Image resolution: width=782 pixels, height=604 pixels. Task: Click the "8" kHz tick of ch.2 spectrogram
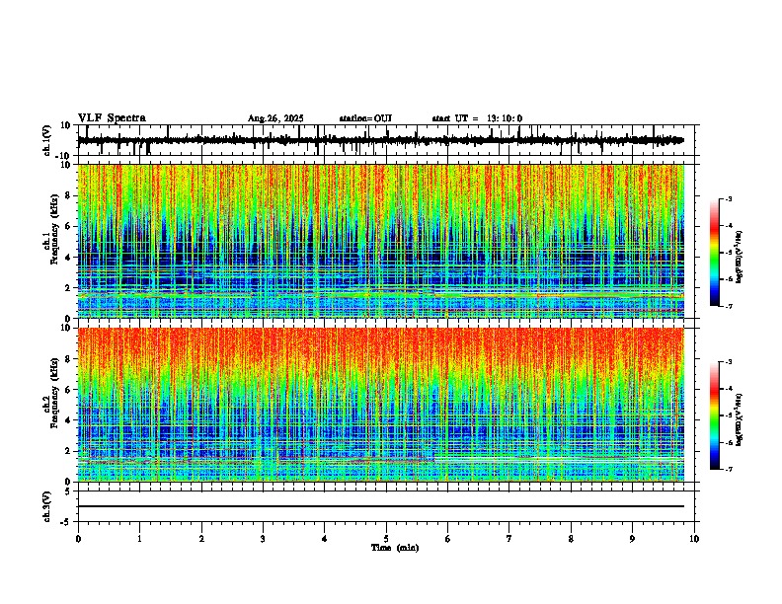(x=68, y=359)
